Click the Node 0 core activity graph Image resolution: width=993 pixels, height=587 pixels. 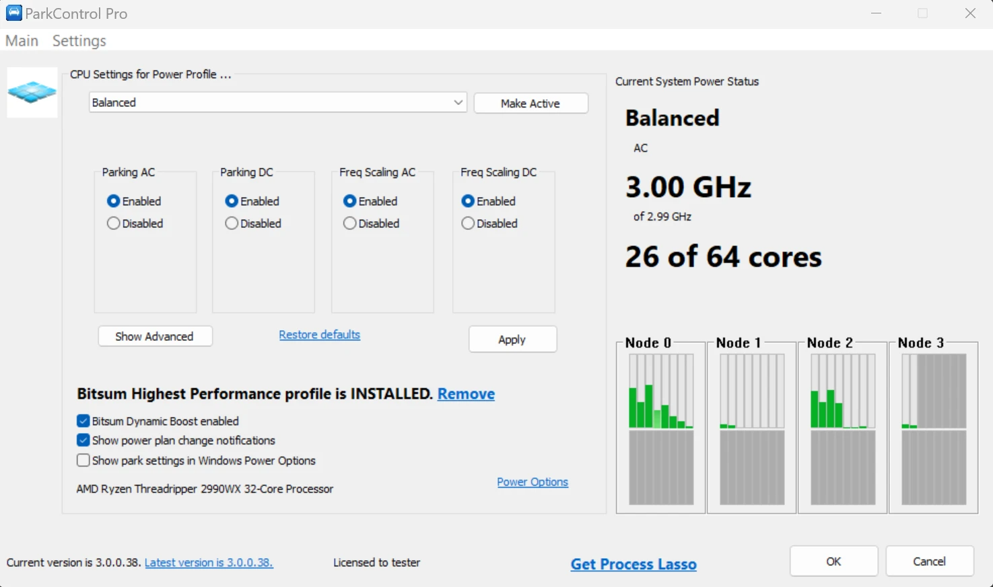[x=660, y=429]
